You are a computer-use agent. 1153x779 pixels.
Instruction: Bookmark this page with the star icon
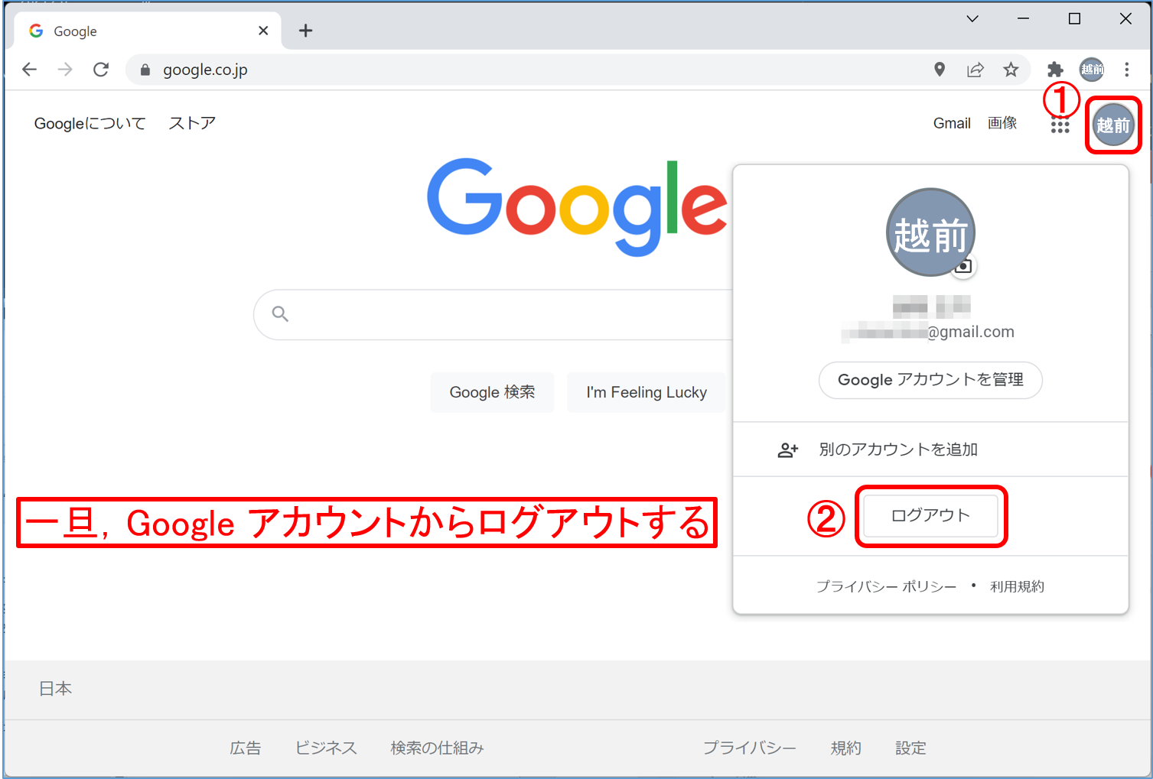click(1011, 70)
